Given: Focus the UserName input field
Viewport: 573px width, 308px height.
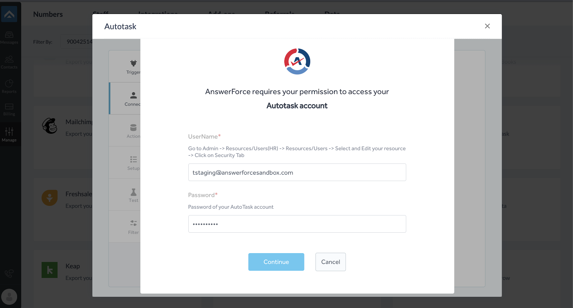Looking at the screenshot, I should pos(297,172).
